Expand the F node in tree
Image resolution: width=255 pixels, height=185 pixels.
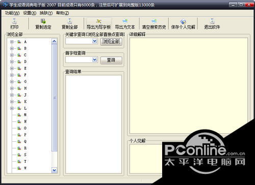click(x=12, y=75)
